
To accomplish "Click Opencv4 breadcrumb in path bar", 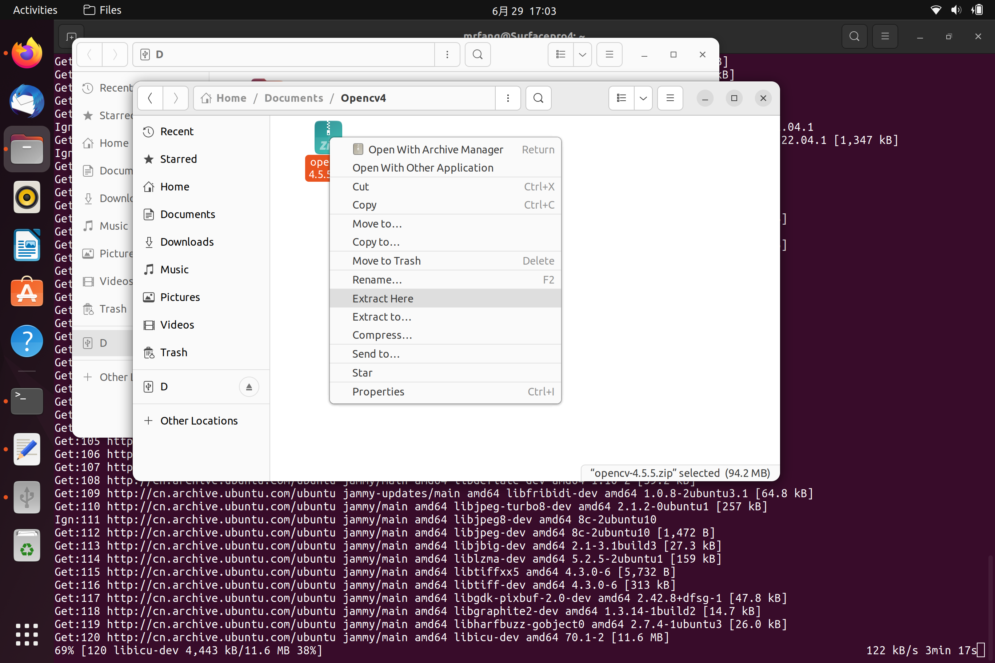I will [363, 98].
